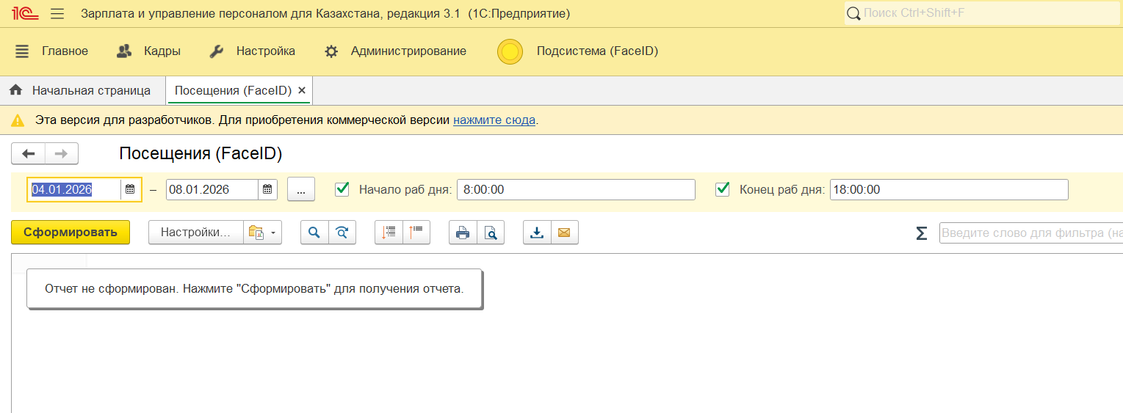Click the Начало раб дня time field
Viewport: 1123px width, 413px height.
(x=575, y=189)
